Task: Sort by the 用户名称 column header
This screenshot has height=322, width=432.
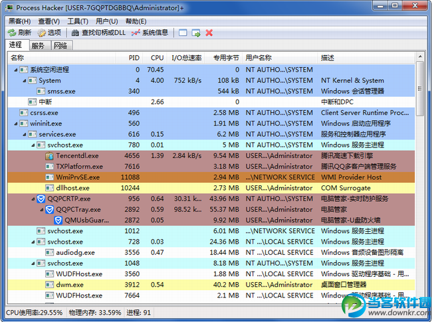Action: point(280,58)
